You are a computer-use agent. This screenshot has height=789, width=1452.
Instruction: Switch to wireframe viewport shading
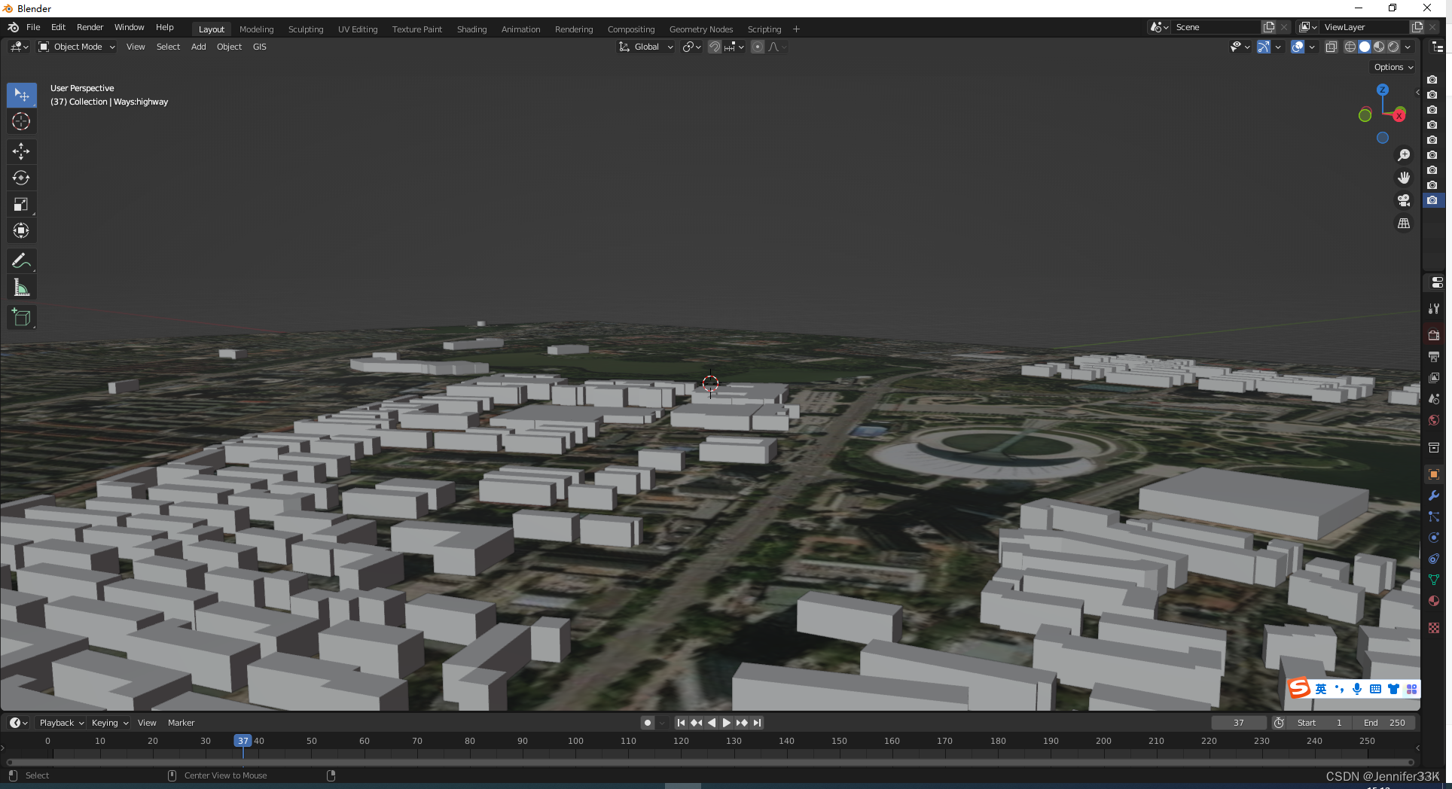click(x=1350, y=47)
